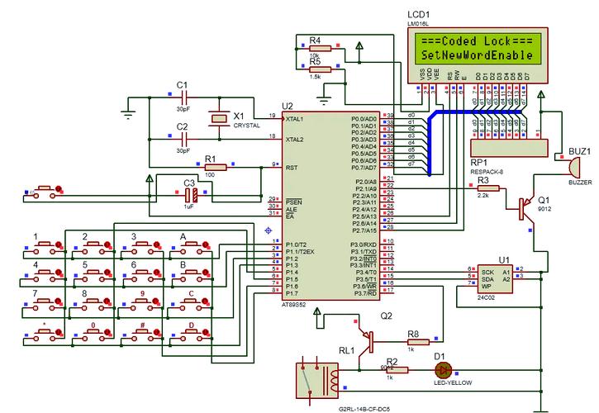Select the power arrow terminal near R4
Screen dimensions: 599x413
tap(359, 46)
